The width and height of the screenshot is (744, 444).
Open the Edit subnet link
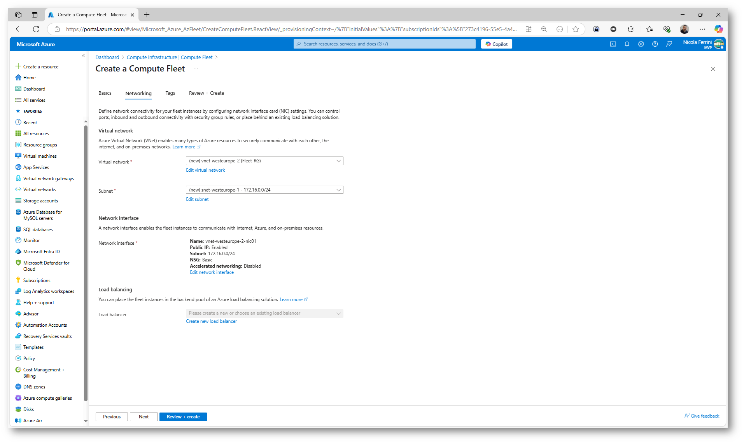(197, 199)
